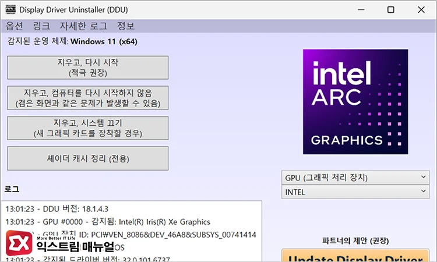Click the Intel ARC Graphics logo
437x262 pixels.
coord(355,102)
